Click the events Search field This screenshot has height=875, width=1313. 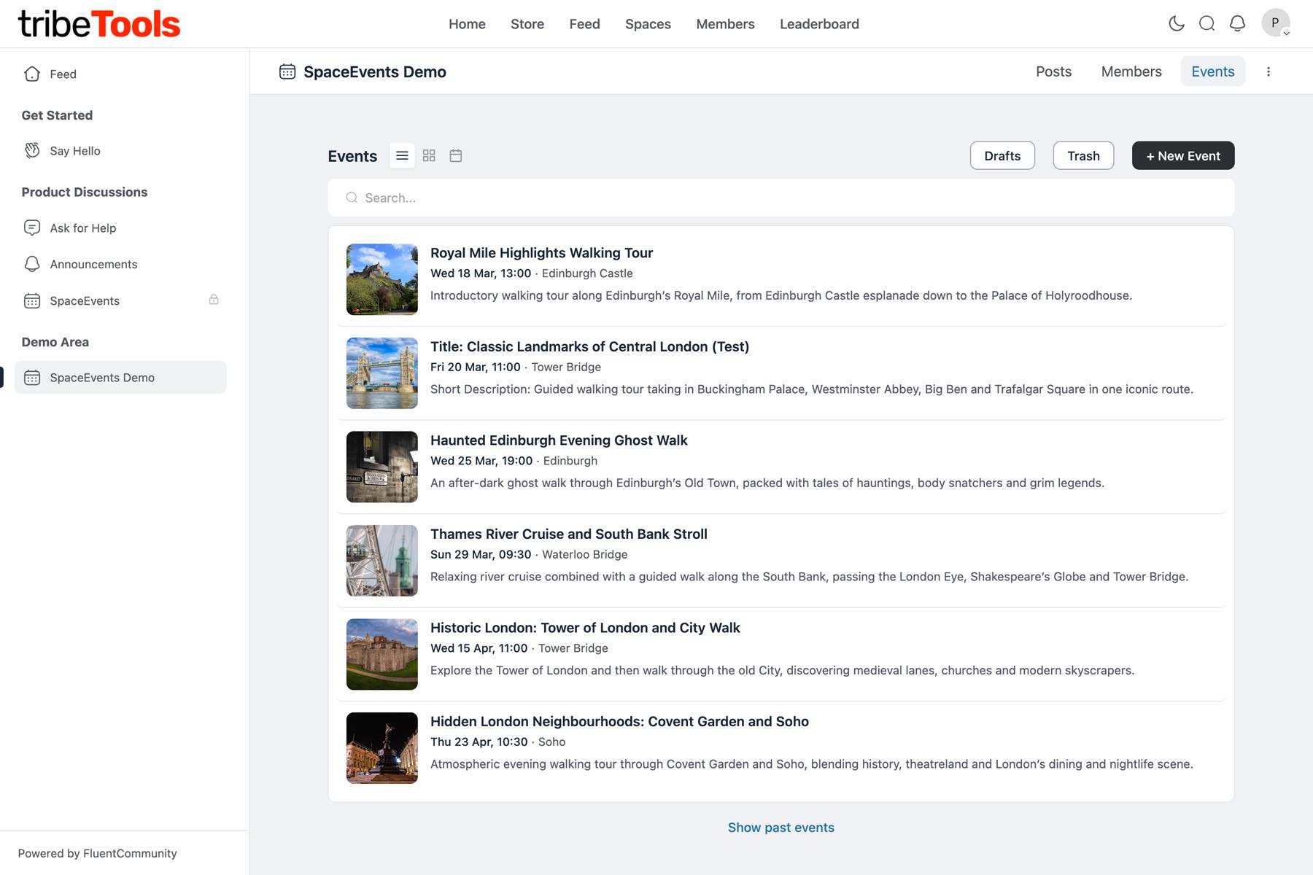[781, 198]
